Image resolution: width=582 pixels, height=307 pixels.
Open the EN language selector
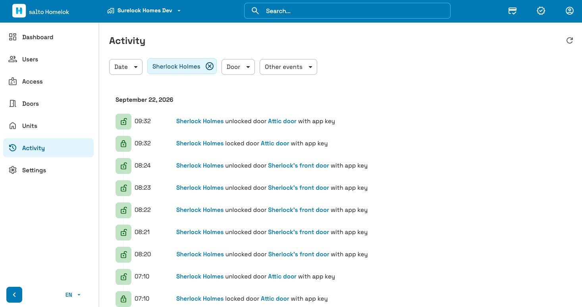coord(73,295)
